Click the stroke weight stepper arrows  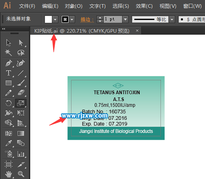100,20
